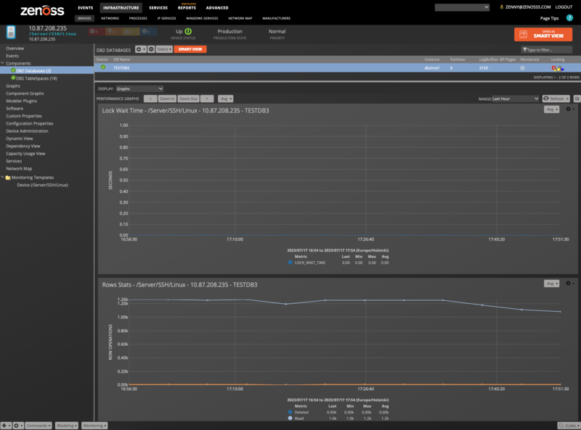Click the Logout link
Viewport: 581px width, 430px height.
tap(564, 7)
